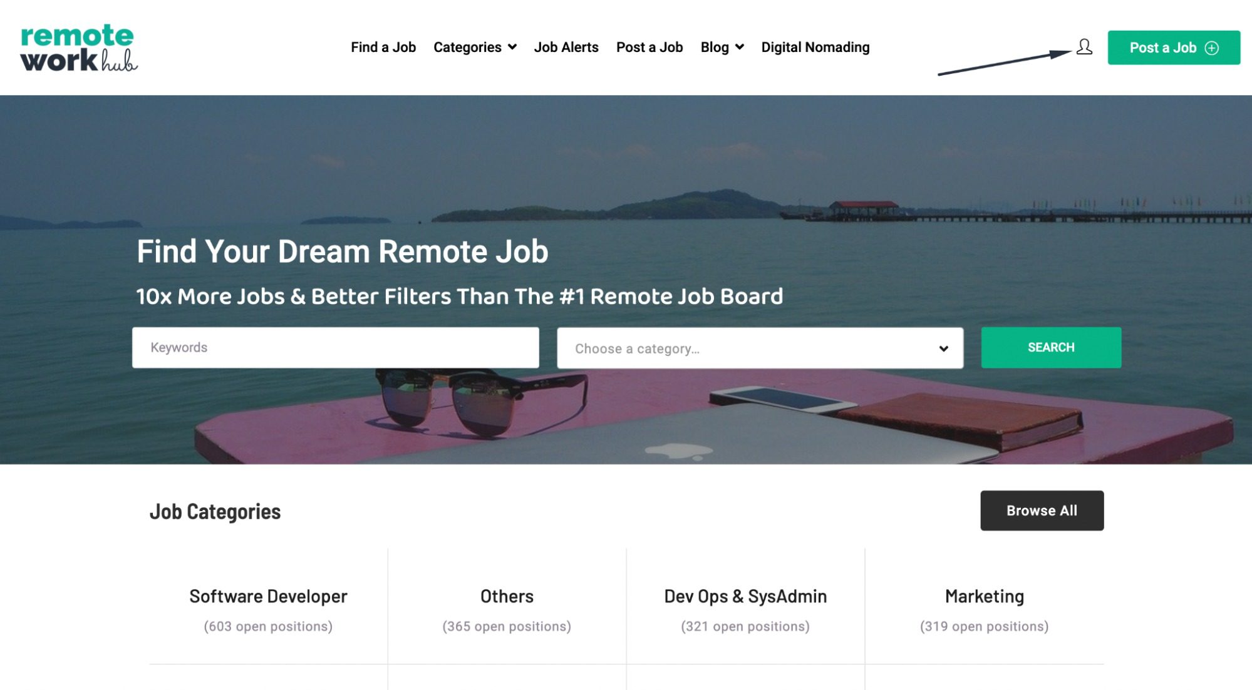Expand the Blog navigation dropdown
The width and height of the screenshot is (1252, 690).
(722, 47)
